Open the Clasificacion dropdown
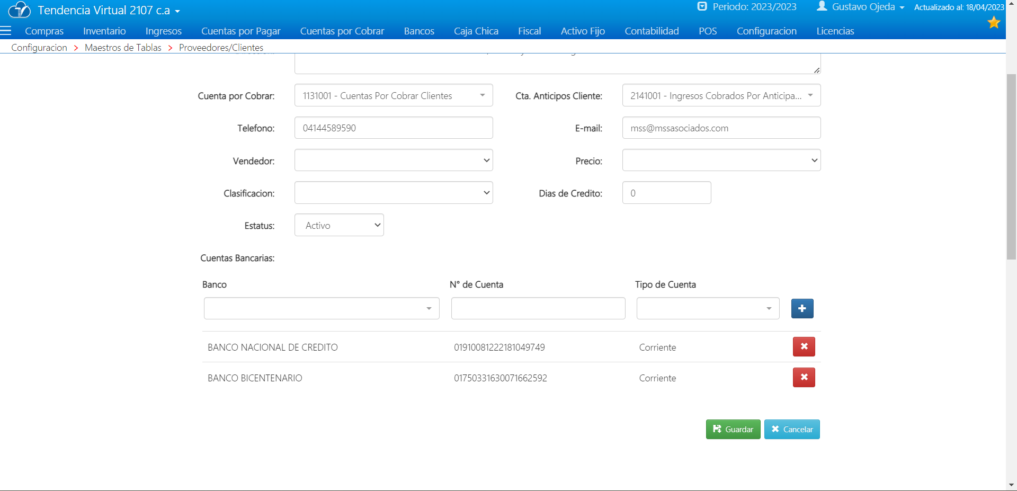 394,193
